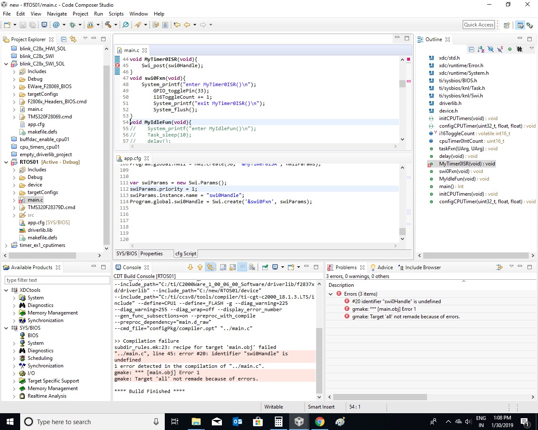Select swi0Handle undefined error entry
The height and width of the screenshot is (430, 538).
click(396, 302)
